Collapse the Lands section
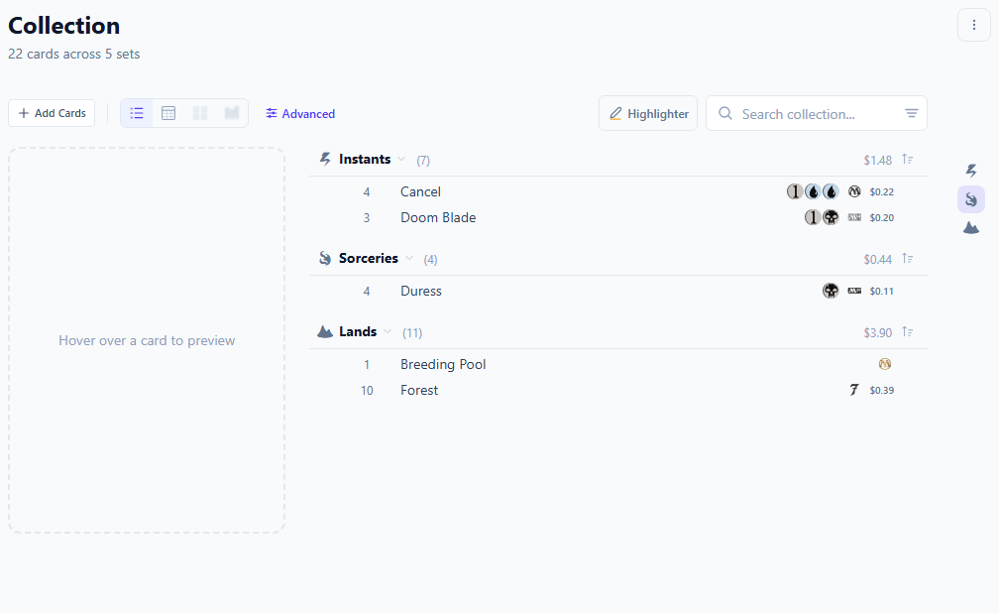The height and width of the screenshot is (613, 999). click(x=388, y=332)
